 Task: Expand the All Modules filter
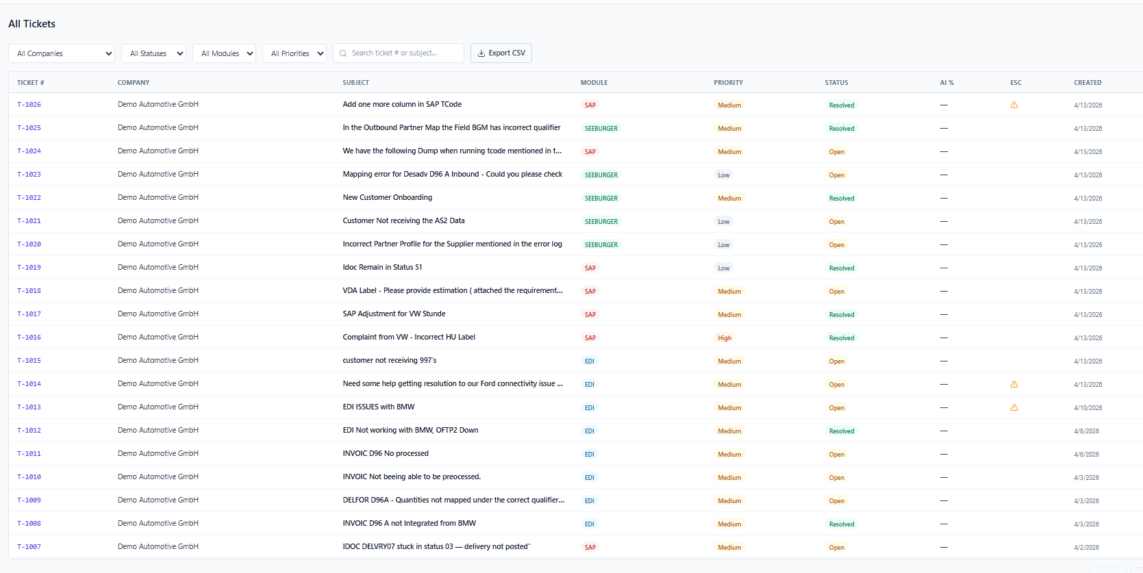pyautogui.click(x=224, y=53)
